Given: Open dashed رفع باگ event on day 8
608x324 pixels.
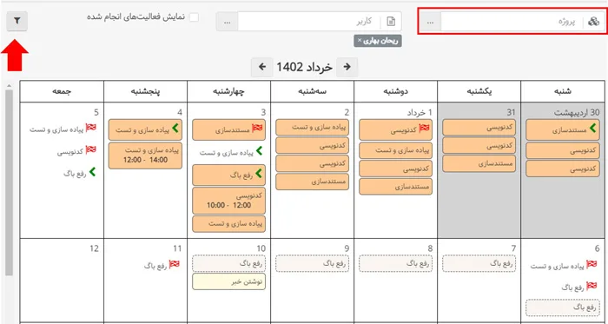Looking at the screenshot, I should click(x=395, y=263).
